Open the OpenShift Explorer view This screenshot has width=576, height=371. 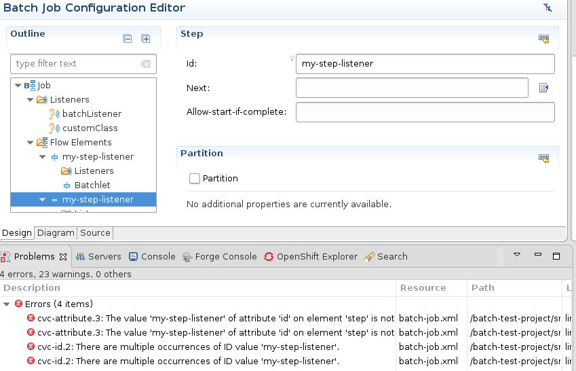coord(316,257)
